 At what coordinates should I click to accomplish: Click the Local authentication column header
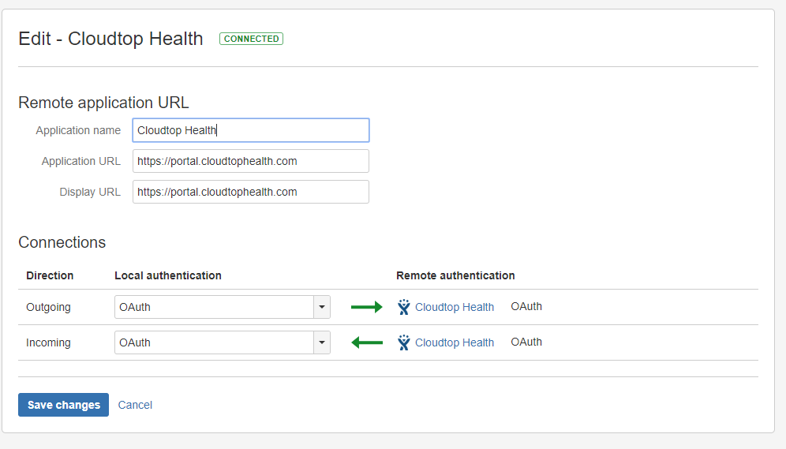(x=168, y=275)
